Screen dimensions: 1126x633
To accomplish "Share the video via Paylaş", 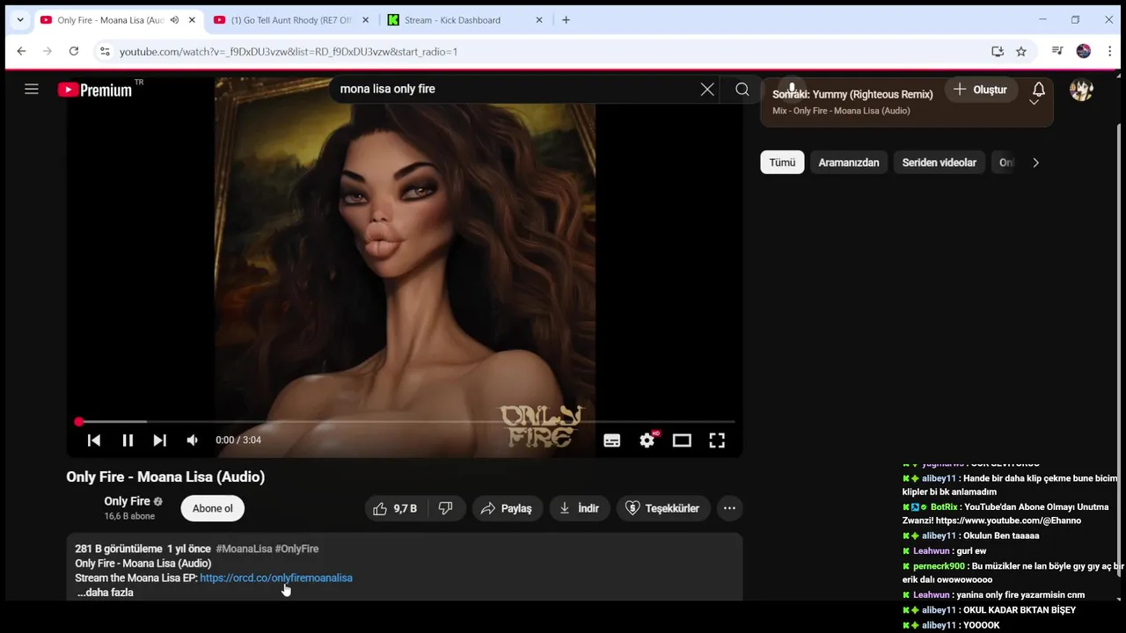I will (x=507, y=508).
